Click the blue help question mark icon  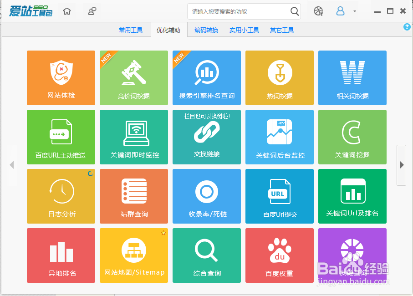pos(407,27)
